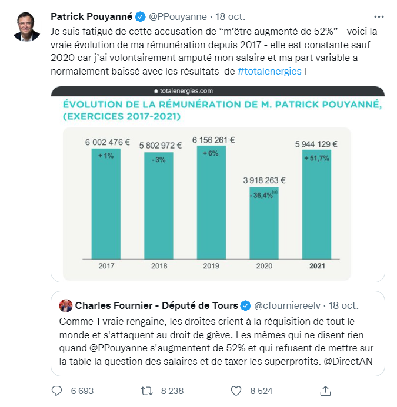Image resolution: width=397 pixels, height=407 pixels.
Task: Open Patrick Pouyanné's profile picture
Action: coord(26,26)
